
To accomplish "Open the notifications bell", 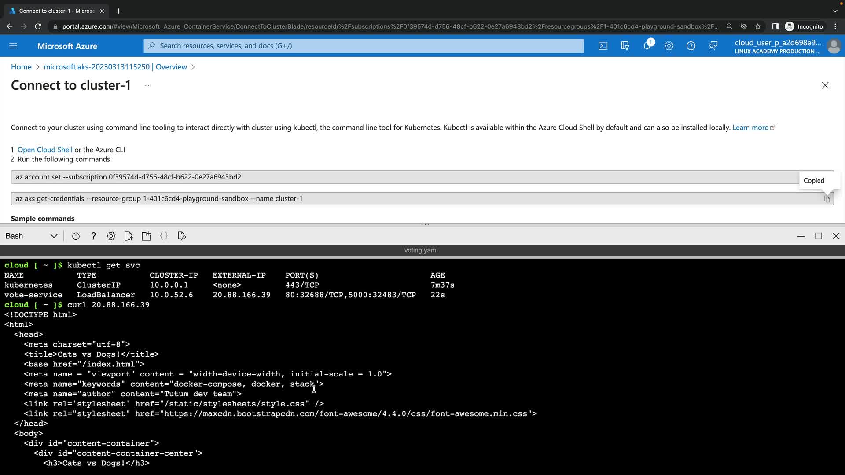I will pos(647,46).
